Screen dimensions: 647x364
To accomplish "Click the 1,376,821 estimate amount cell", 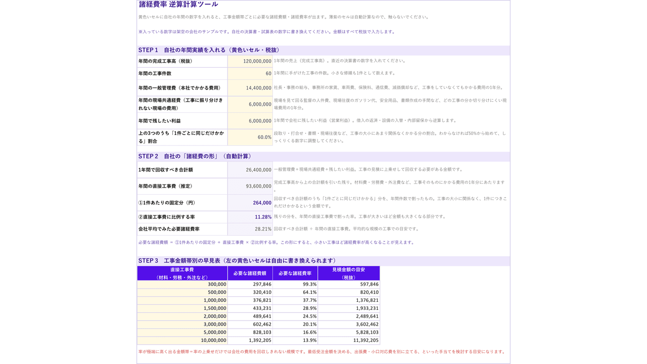I will [349, 300].
